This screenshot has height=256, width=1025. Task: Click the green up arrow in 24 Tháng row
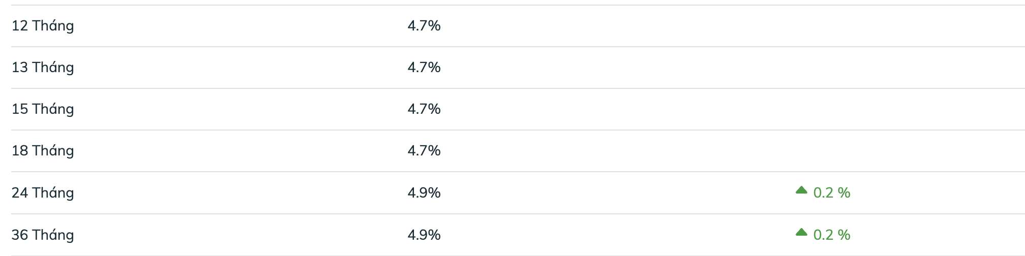point(801,190)
